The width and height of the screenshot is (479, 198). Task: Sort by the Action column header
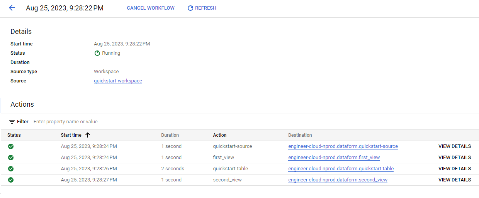point(220,135)
